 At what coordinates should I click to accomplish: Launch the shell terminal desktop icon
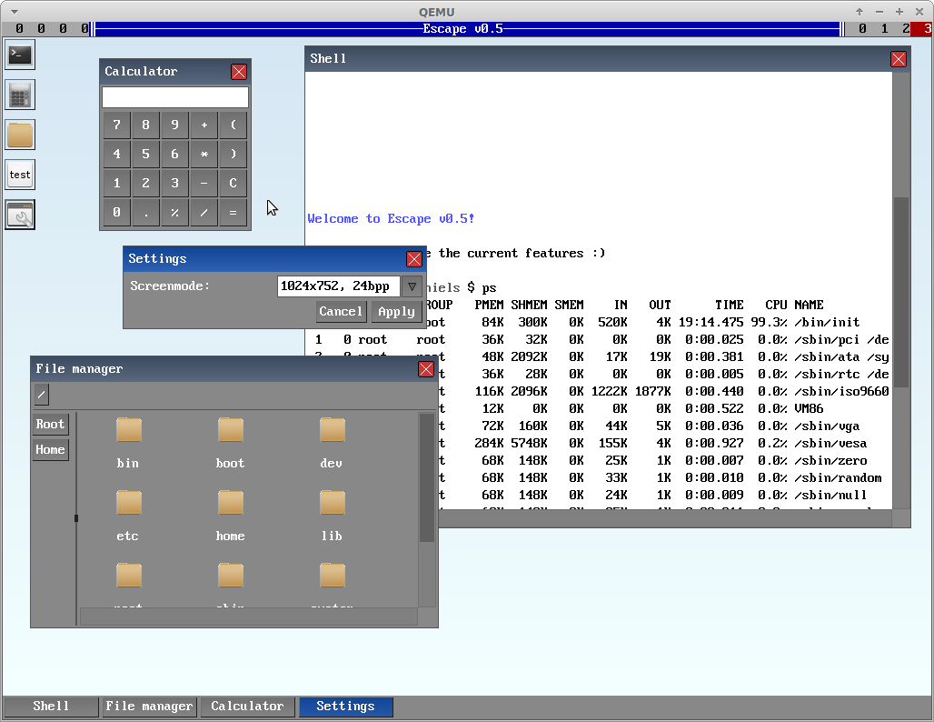click(x=20, y=55)
